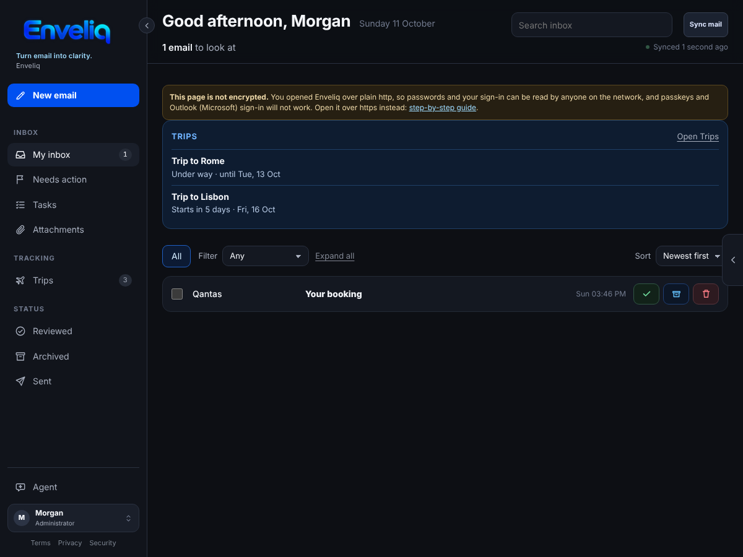The image size is (743, 557).
Task: Open Morgan's account switcher
Action: coord(73,518)
